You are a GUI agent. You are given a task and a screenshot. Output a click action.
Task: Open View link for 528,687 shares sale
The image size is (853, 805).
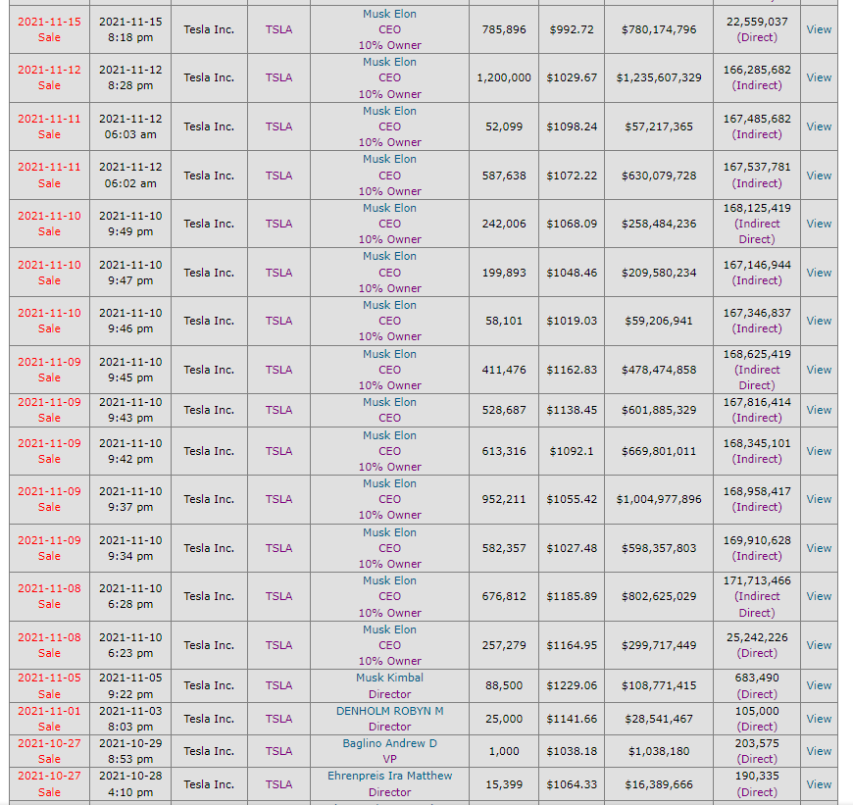click(x=819, y=410)
